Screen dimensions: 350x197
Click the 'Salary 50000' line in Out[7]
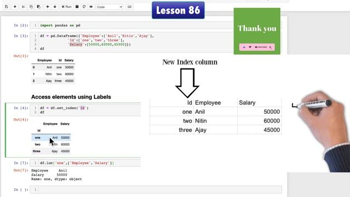tap(49, 175)
